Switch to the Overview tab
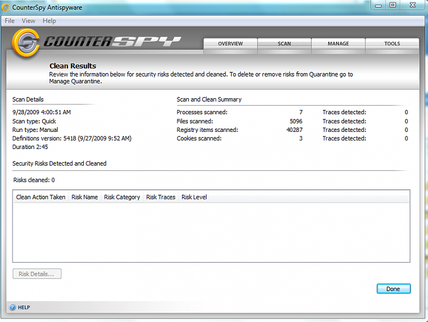 pyautogui.click(x=231, y=44)
